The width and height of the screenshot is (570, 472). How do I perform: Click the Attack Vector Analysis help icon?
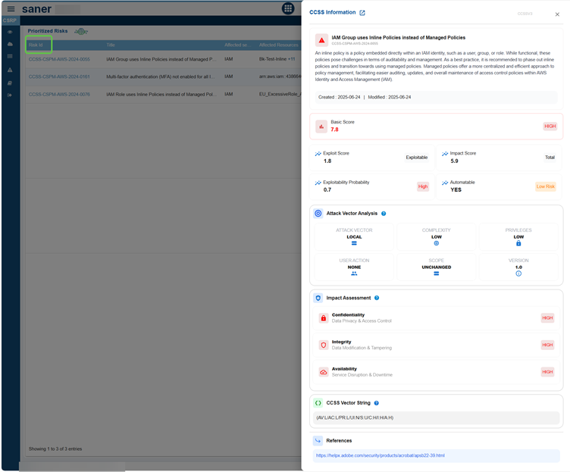point(384,214)
